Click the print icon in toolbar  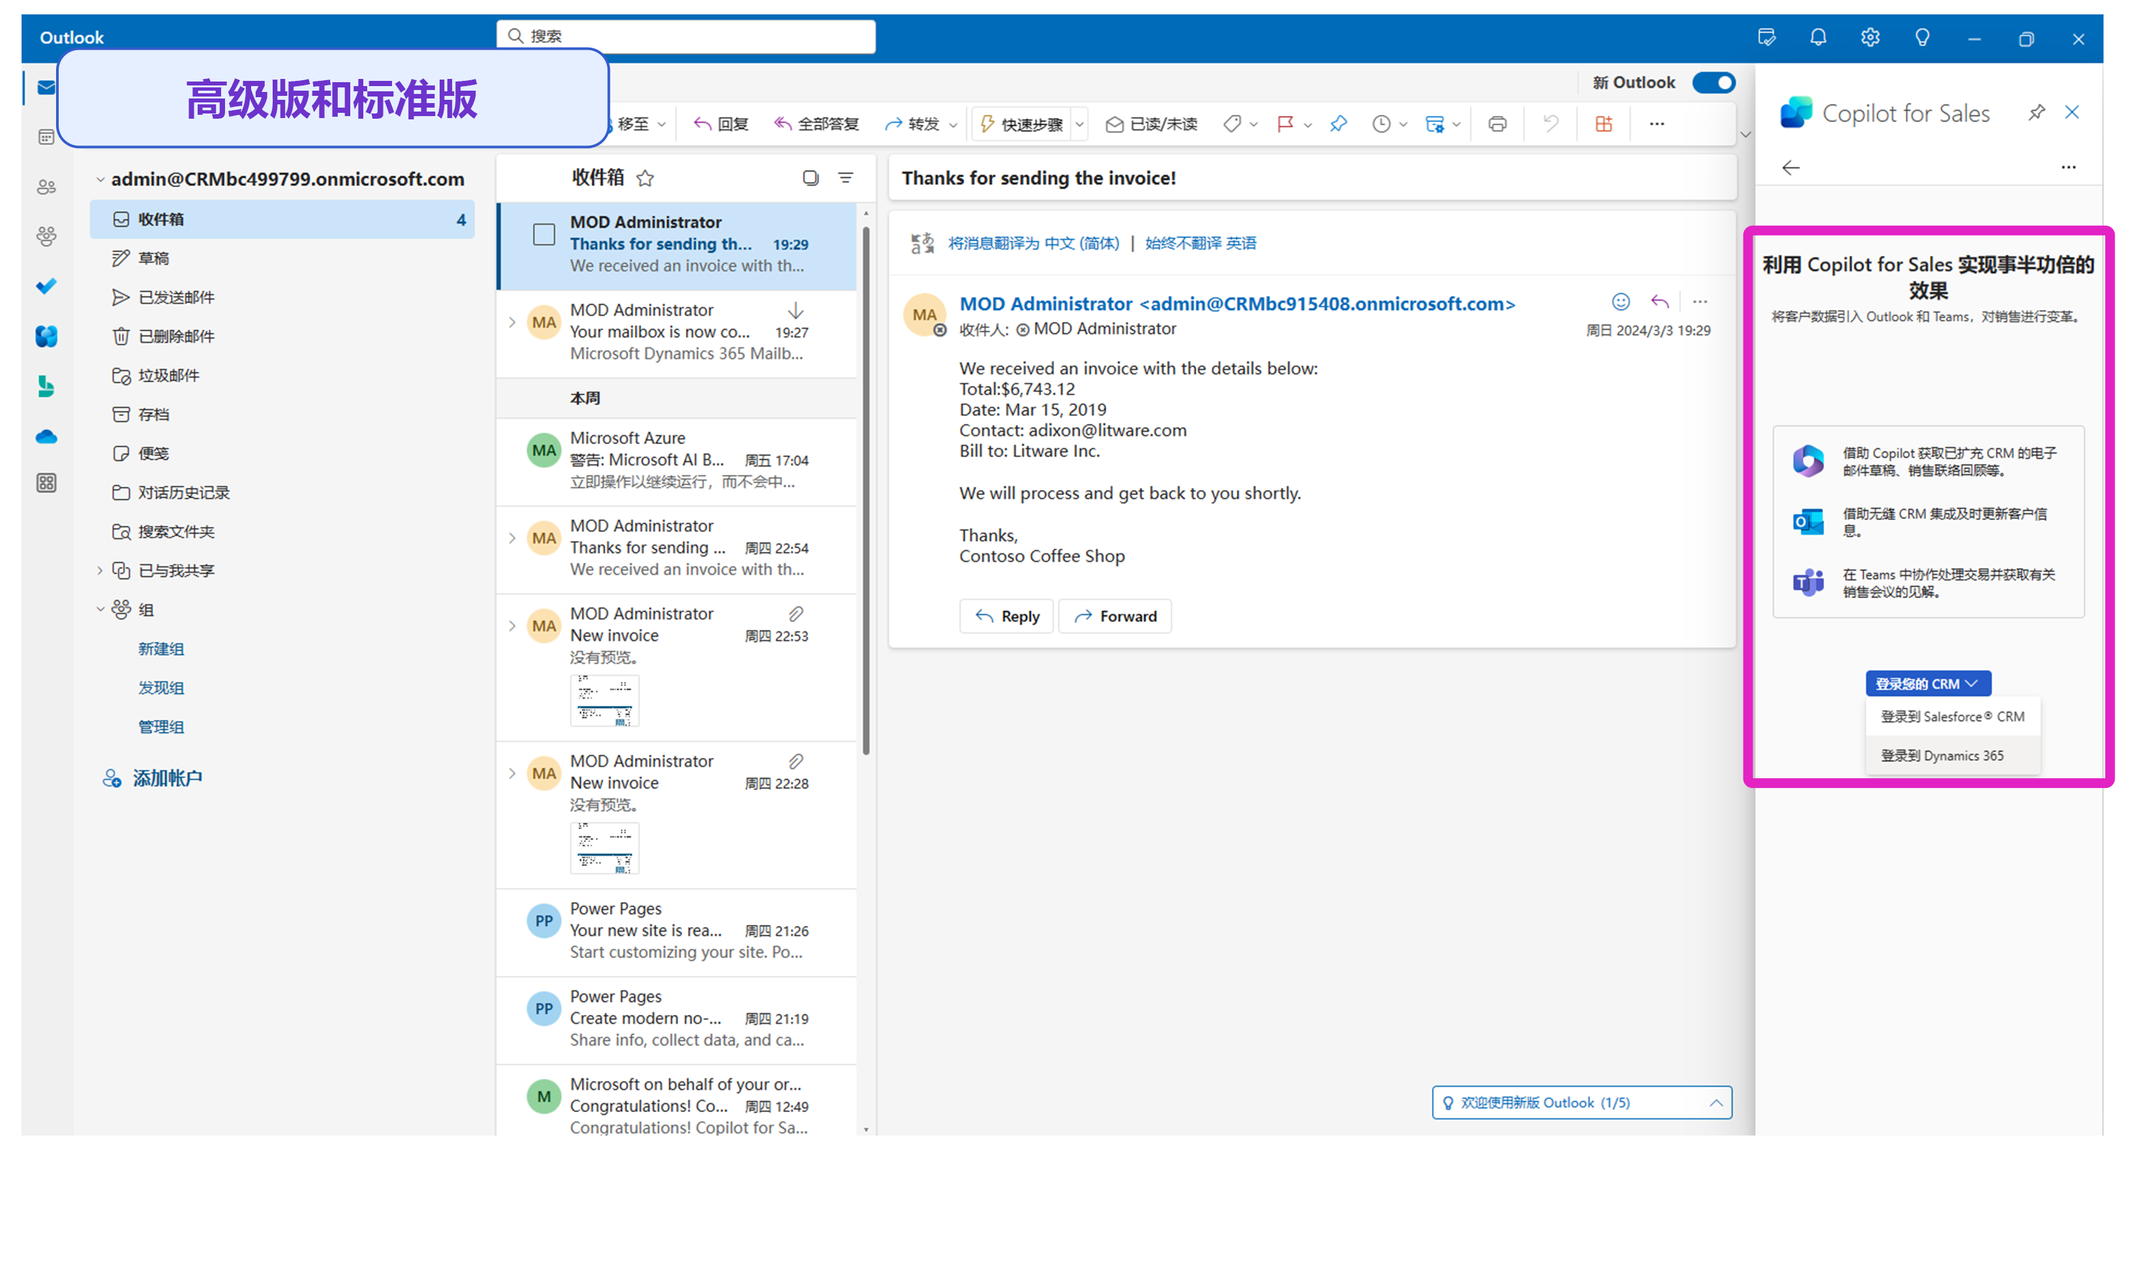1496,124
